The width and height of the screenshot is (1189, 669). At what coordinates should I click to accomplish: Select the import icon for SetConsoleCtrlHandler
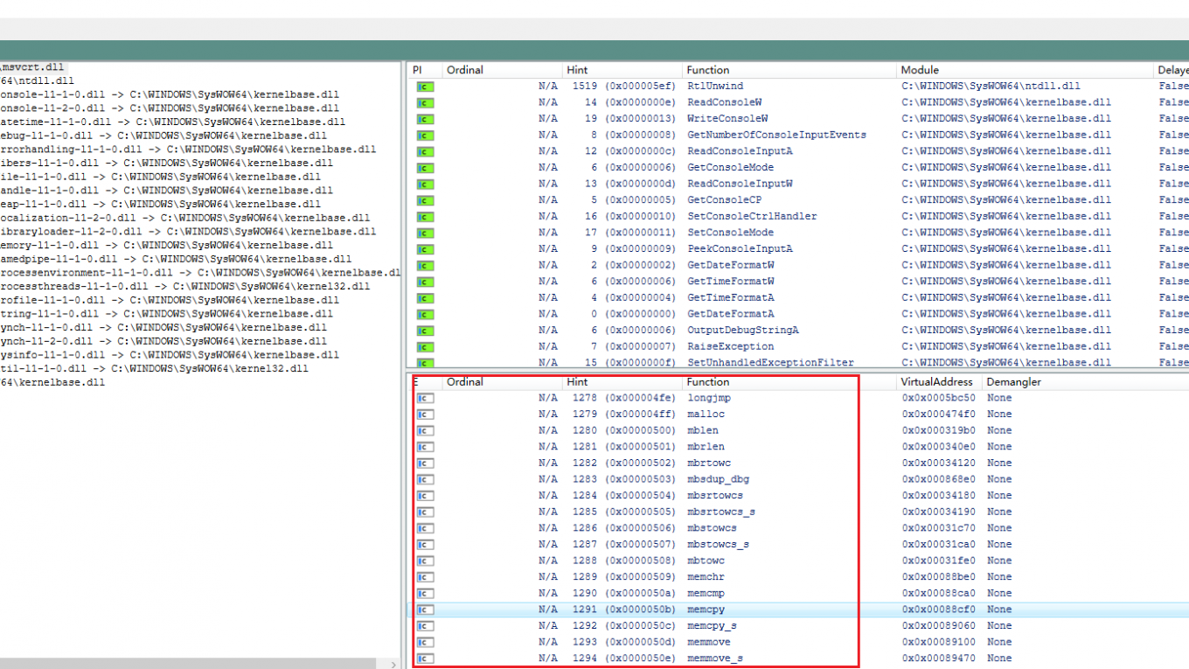[x=425, y=217]
